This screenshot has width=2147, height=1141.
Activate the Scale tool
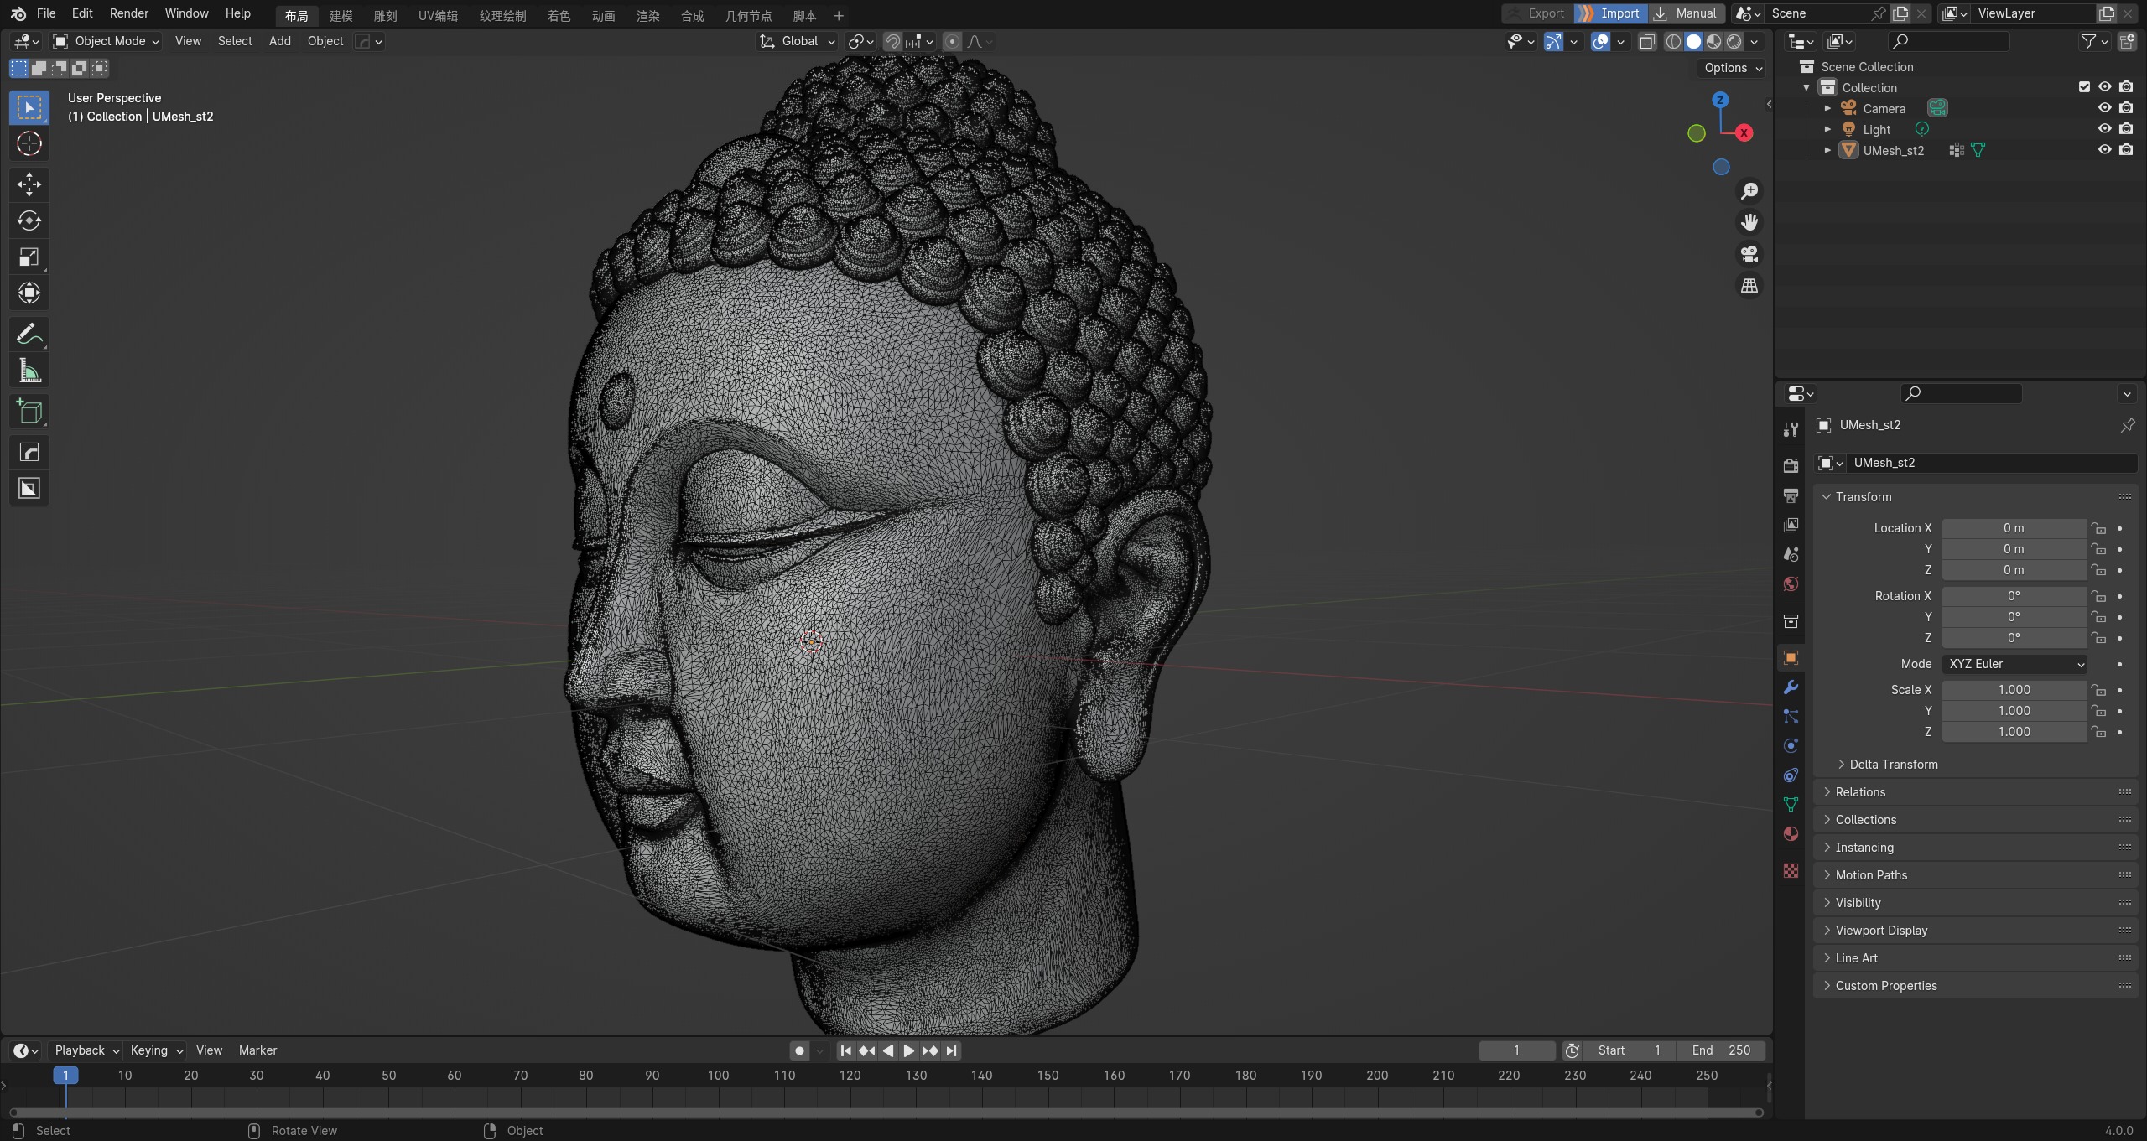(29, 257)
